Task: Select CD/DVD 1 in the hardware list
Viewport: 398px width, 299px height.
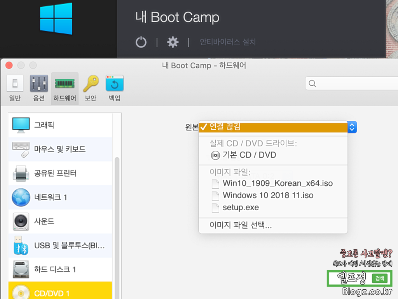Action: pyautogui.click(x=60, y=290)
